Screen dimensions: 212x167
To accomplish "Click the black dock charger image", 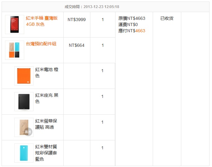I will click(24, 102).
